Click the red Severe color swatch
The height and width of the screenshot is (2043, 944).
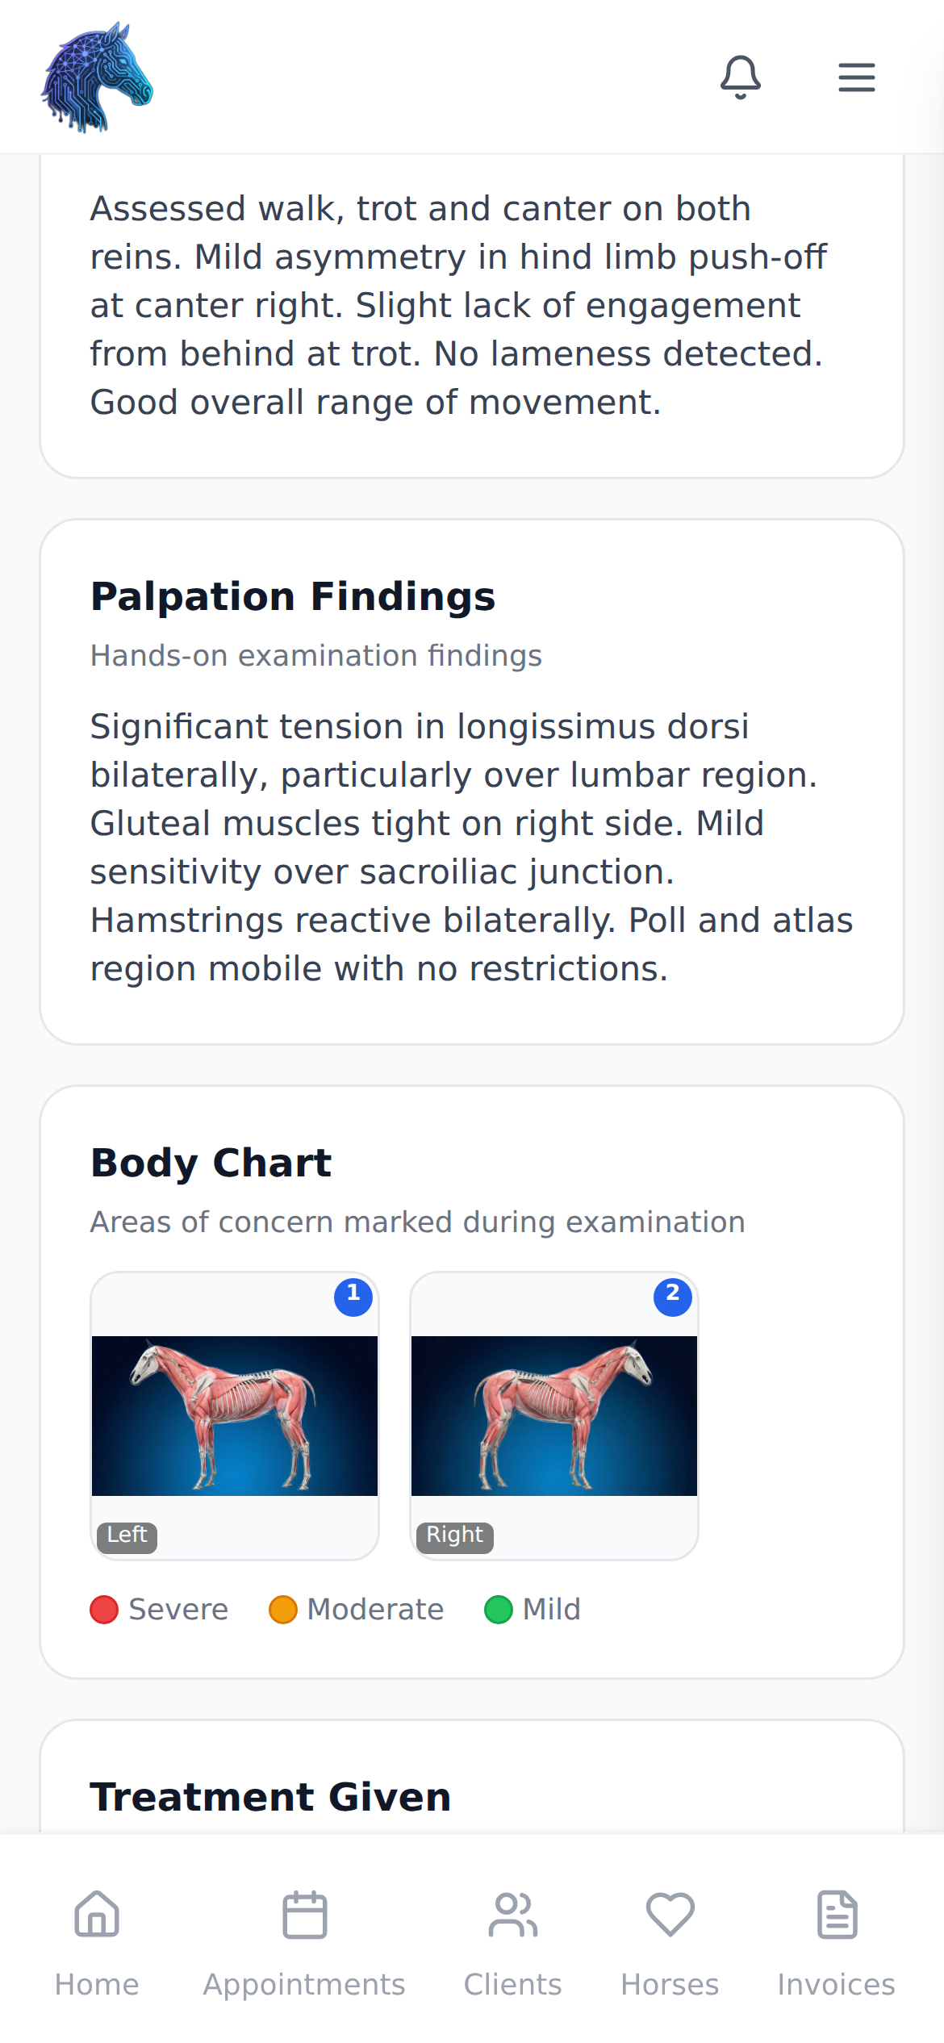[106, 1609]
